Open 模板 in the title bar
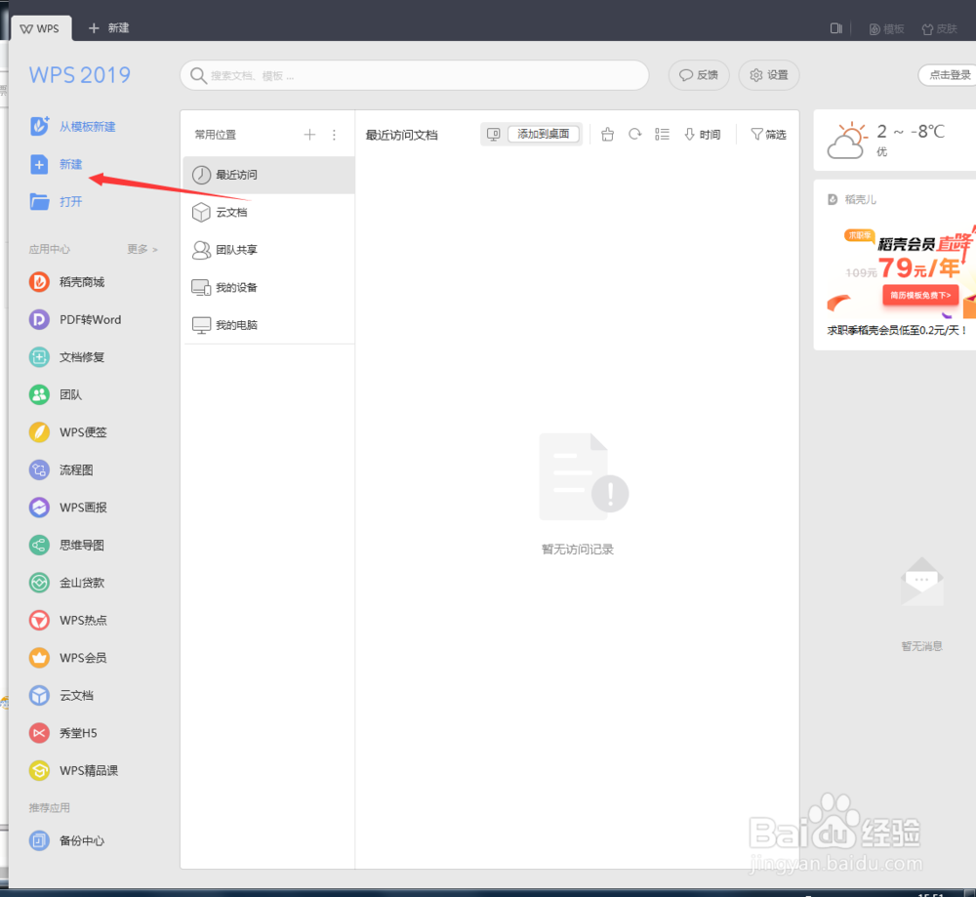The image size is (976, 897). (886, 28)
